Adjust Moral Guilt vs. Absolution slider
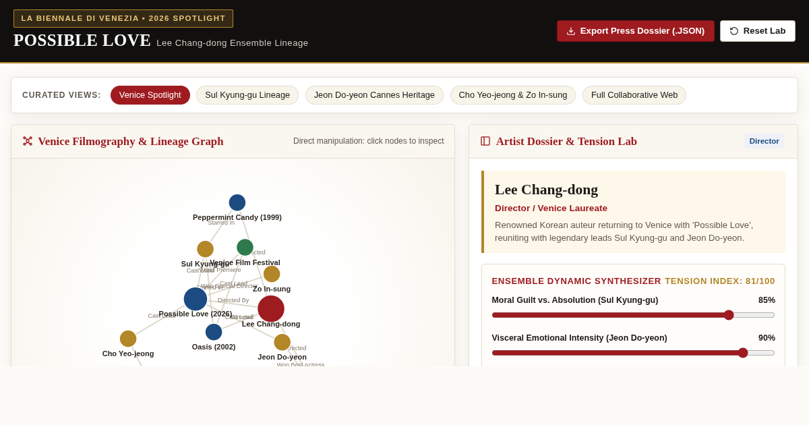Screen dimensions: 809x425 (x=633, y=315)
